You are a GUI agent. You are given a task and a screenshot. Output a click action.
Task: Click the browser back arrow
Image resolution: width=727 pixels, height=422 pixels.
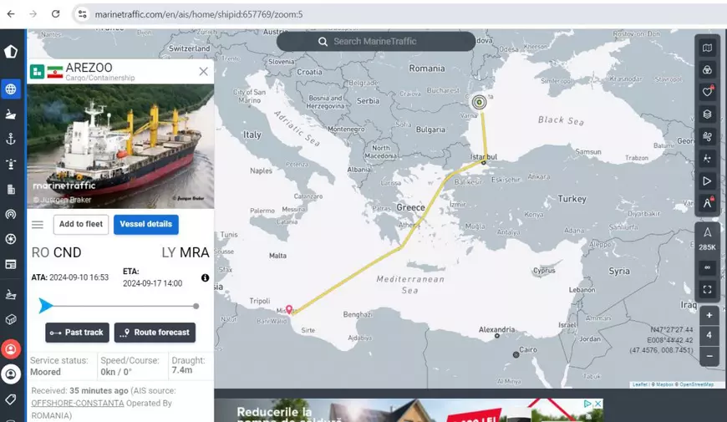click(11, 14)
